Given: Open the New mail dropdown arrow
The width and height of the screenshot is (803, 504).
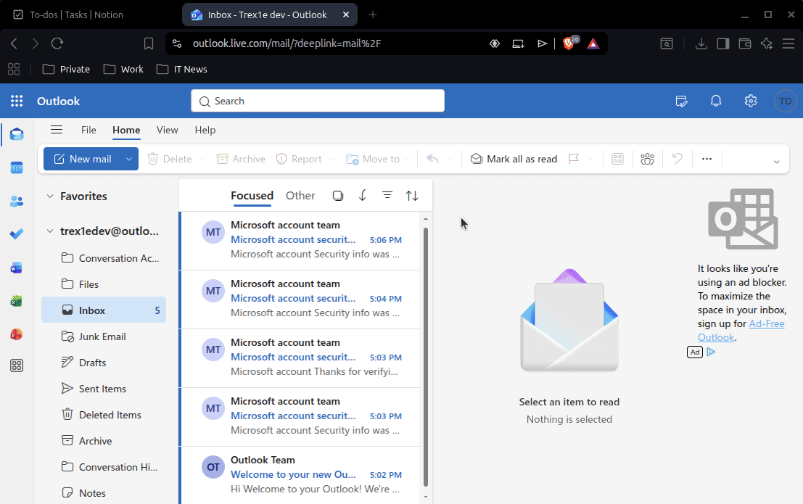Looking at the screenshot, I should pyautogui.click(x=129, y=160).
